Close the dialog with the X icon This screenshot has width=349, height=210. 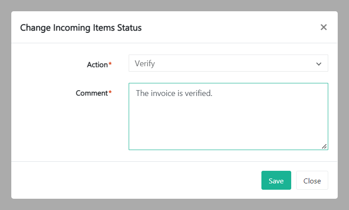[323, 27]
